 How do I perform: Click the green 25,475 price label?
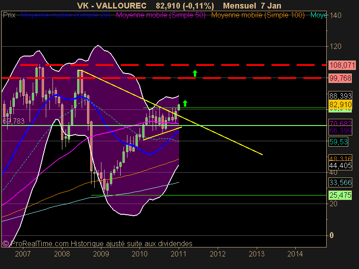340,195
